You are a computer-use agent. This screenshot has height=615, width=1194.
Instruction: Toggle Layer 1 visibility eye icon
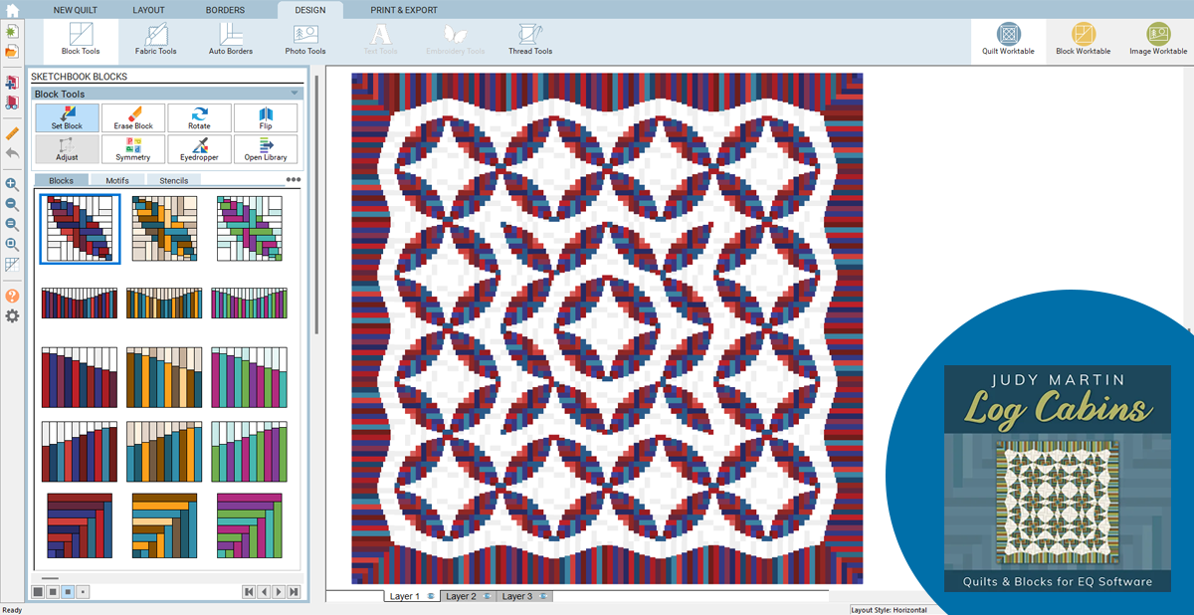[x=431, y=596]
